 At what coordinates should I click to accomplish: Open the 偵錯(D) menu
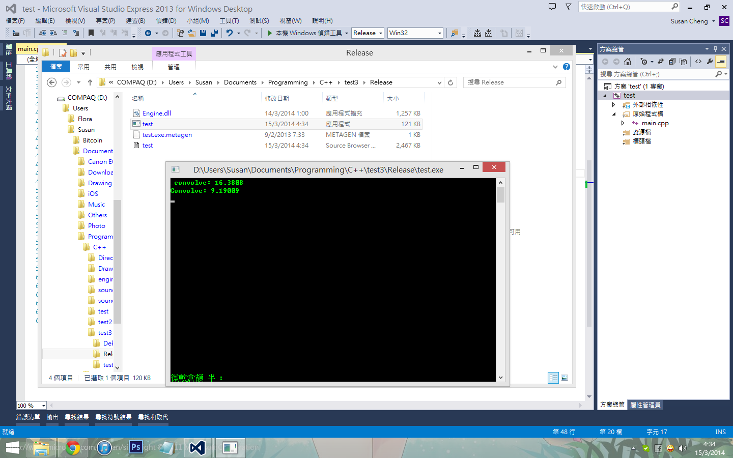coord(166,21)
